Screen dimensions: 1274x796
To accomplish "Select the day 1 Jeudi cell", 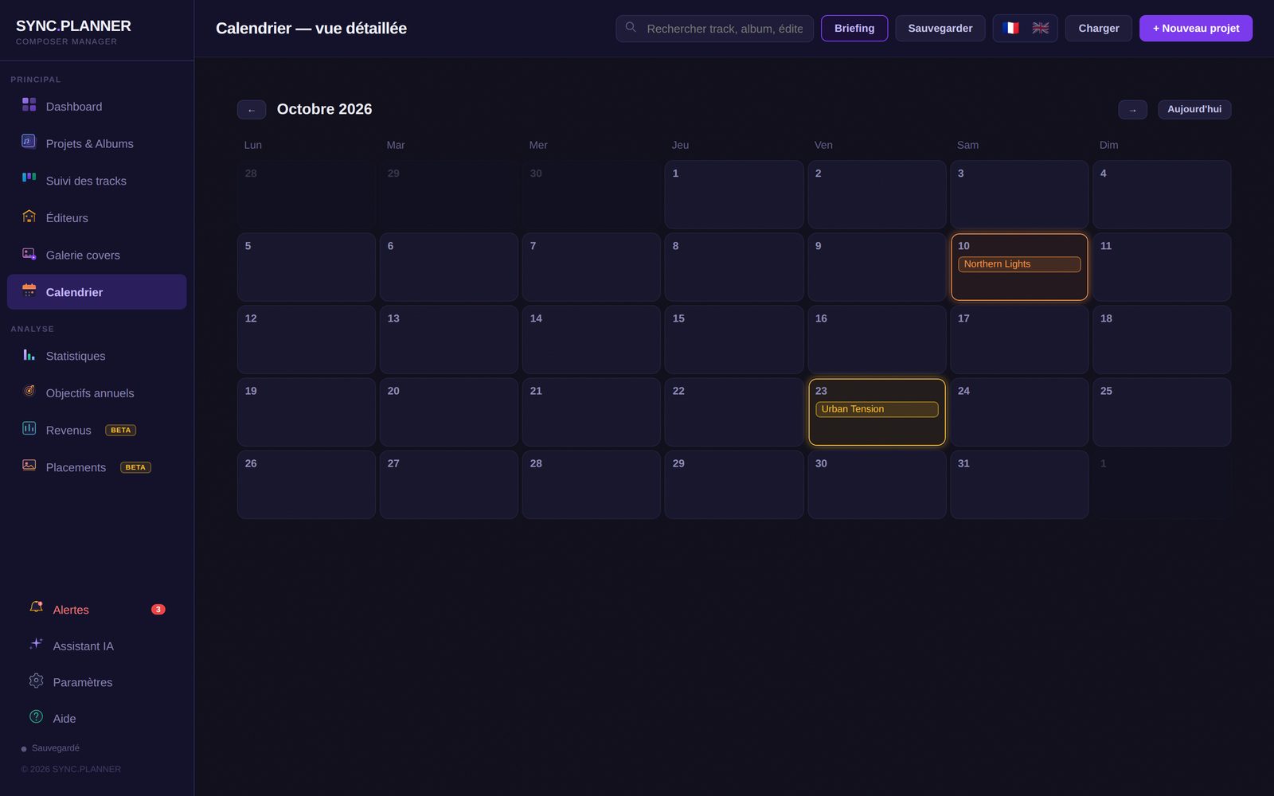I will click(734, 195).
